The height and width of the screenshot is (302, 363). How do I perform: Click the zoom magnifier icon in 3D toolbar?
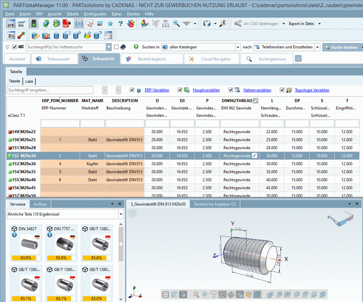click(x=196, y=294)
